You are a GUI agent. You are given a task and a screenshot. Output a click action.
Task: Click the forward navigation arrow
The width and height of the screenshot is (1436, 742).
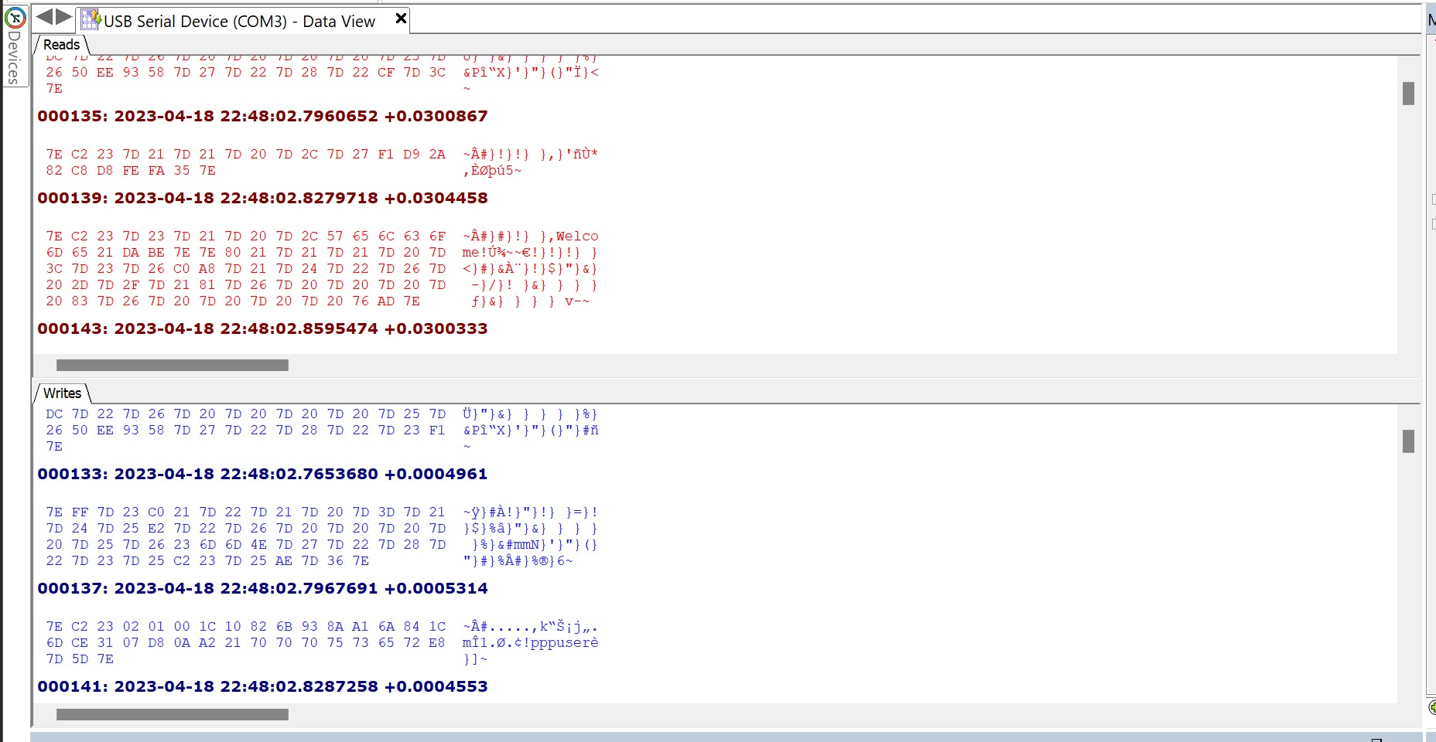coord(64,17)
